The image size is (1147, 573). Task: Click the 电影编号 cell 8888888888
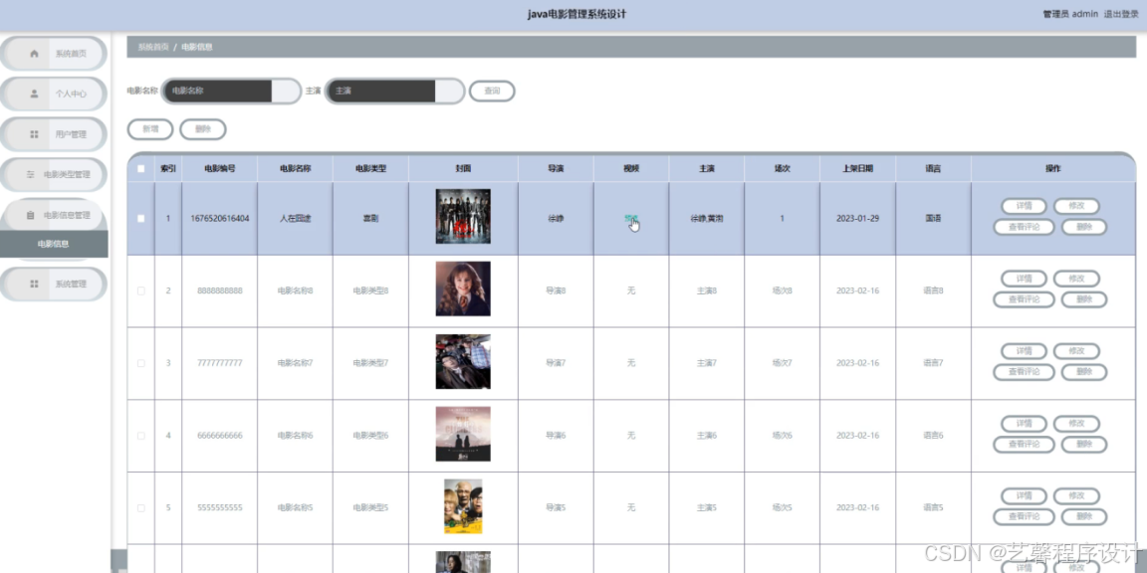(219, 290)
